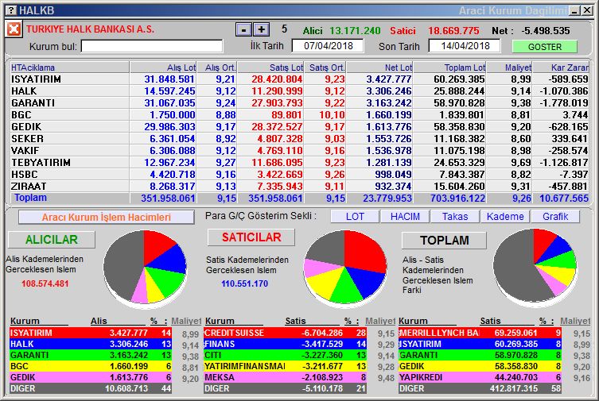Open the Takas view

[x=455, y=217]
